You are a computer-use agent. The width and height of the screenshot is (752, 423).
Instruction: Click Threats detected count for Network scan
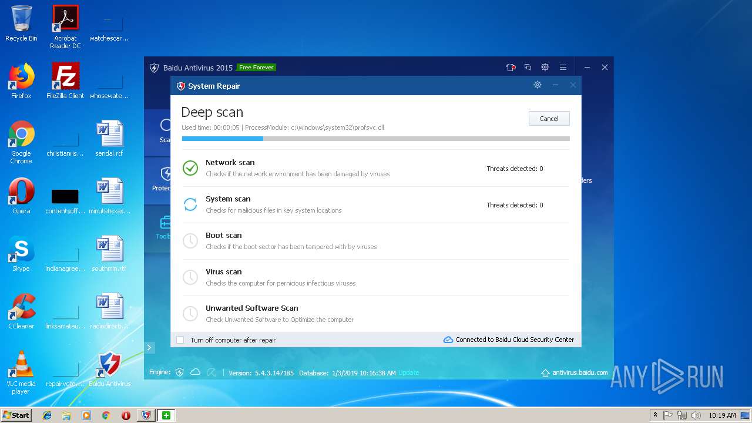point(515,169)
